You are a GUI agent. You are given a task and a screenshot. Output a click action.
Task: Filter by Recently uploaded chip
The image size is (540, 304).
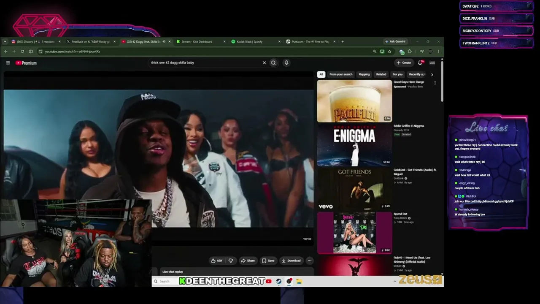417,74
